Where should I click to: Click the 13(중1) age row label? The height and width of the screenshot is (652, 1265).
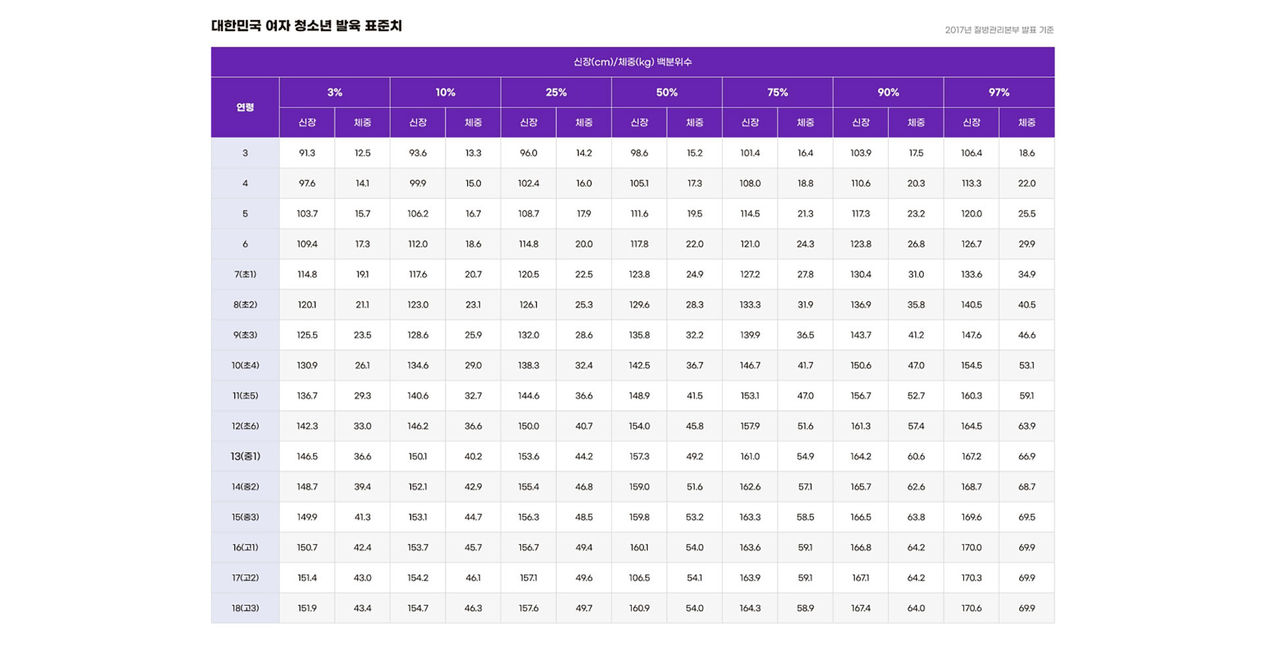click(x=245, y=456)
